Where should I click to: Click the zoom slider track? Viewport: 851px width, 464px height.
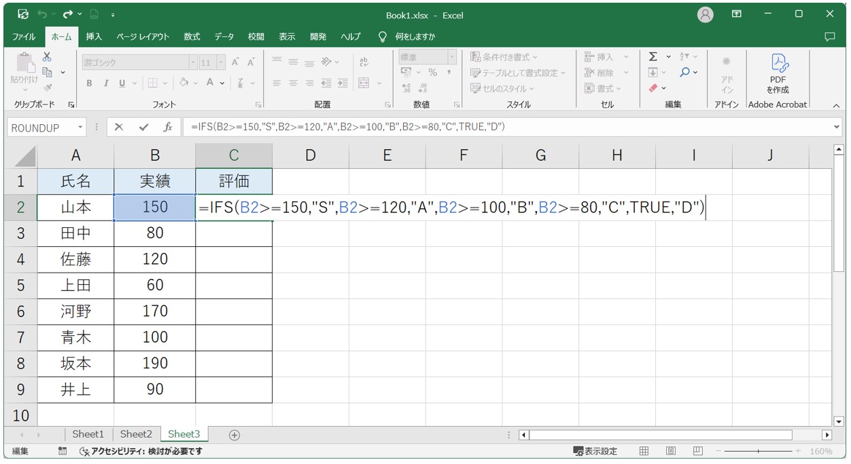[759, 451]
